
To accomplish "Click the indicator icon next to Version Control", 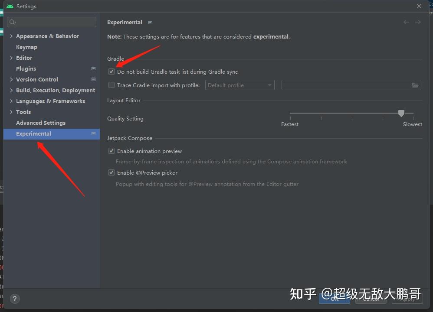I will [93, 79].
